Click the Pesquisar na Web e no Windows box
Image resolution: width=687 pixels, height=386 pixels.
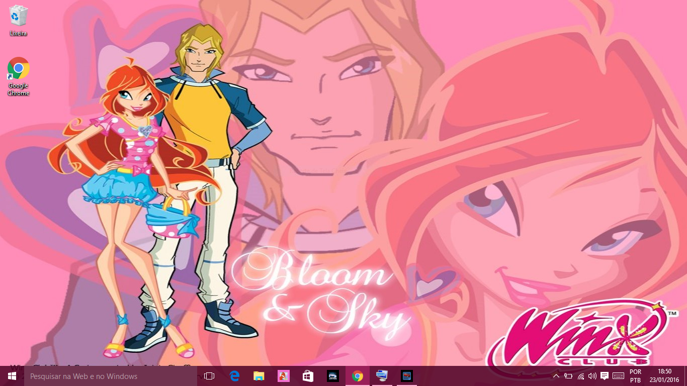pos(111,376)
